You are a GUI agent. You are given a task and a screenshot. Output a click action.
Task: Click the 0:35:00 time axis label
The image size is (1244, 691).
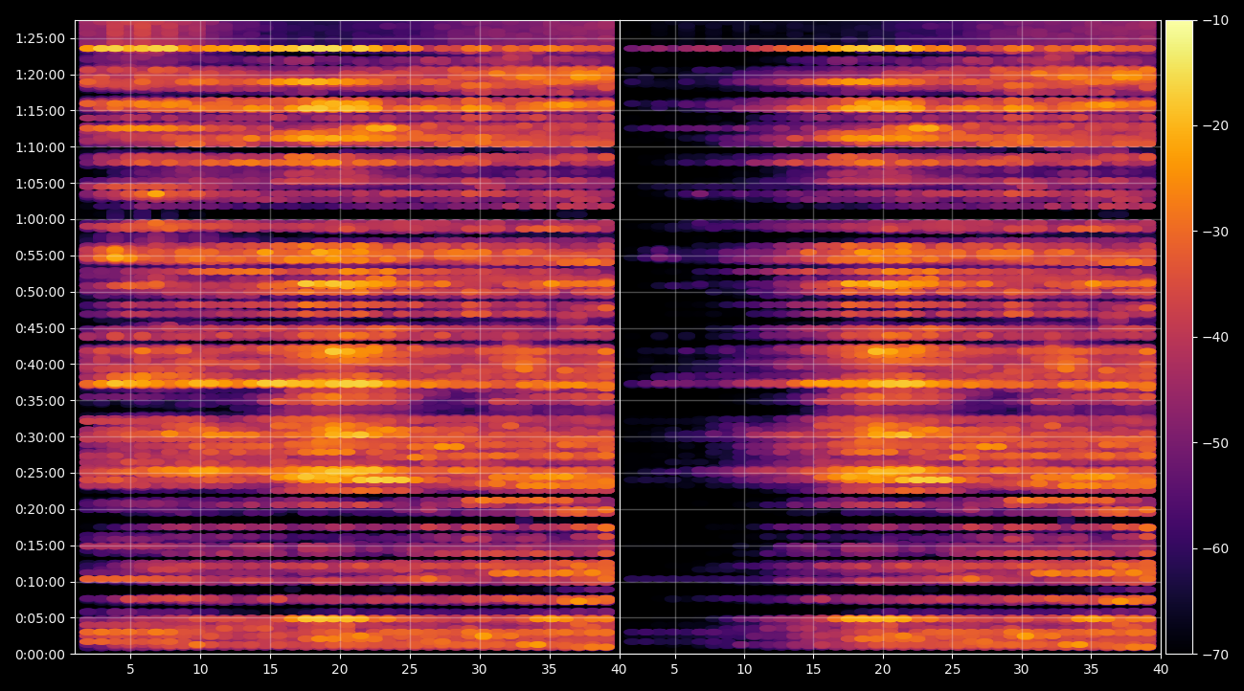pyautogui.click(x=41, y=401)
